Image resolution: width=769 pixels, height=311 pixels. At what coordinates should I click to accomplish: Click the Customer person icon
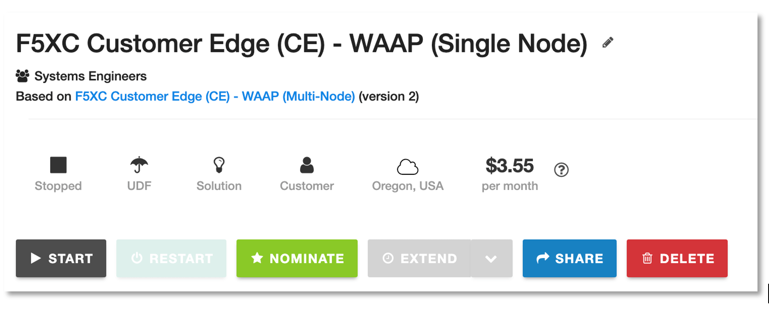[307, 165]
